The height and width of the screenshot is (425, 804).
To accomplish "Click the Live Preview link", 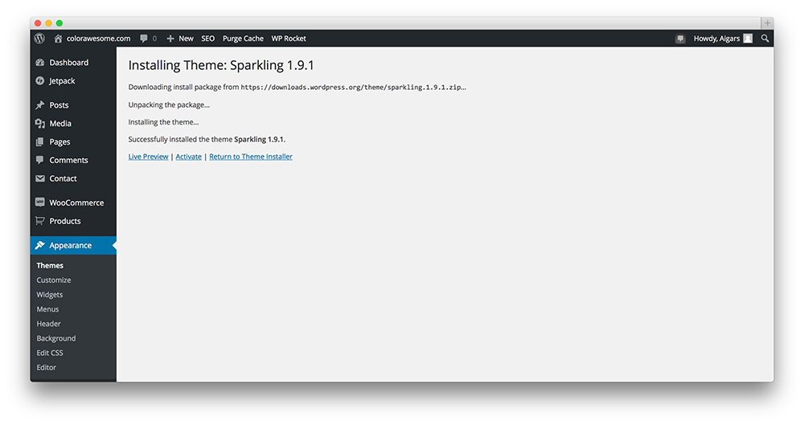I will tap(148, 157).
